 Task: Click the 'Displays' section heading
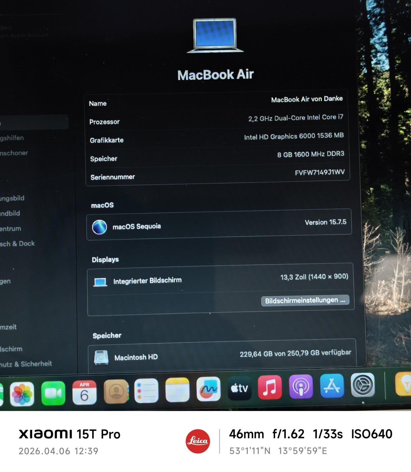(105, 260)
